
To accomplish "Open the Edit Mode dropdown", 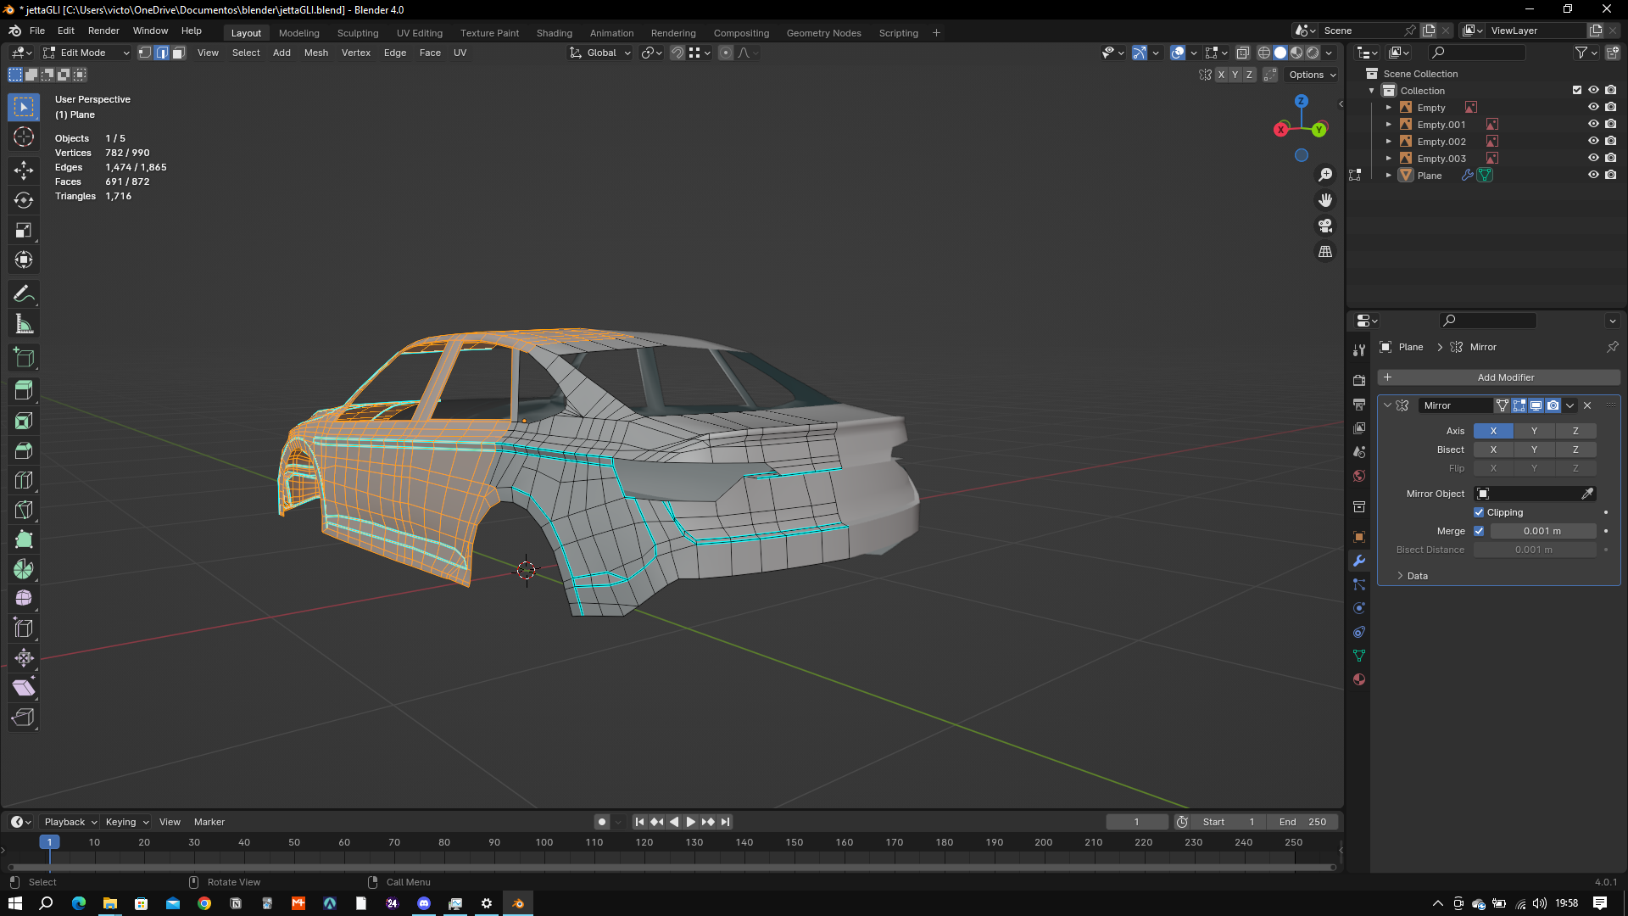I will point(86,53).
